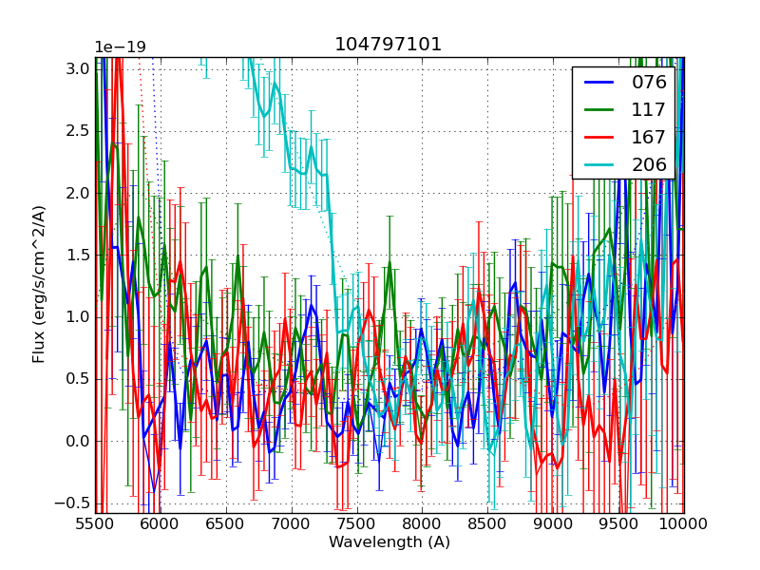This screenshot has width=760, height=570.
Task: Select the 167 legend label
Action: pyautogui.click(x=649, y=137)
